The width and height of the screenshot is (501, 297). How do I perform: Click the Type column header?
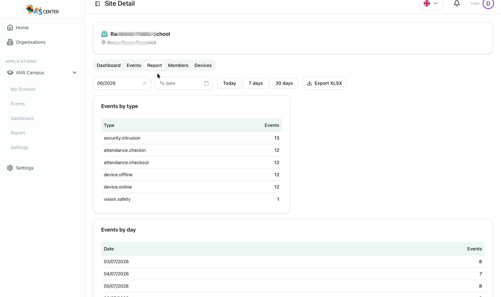pyautogui.click(x=109, y=125)
